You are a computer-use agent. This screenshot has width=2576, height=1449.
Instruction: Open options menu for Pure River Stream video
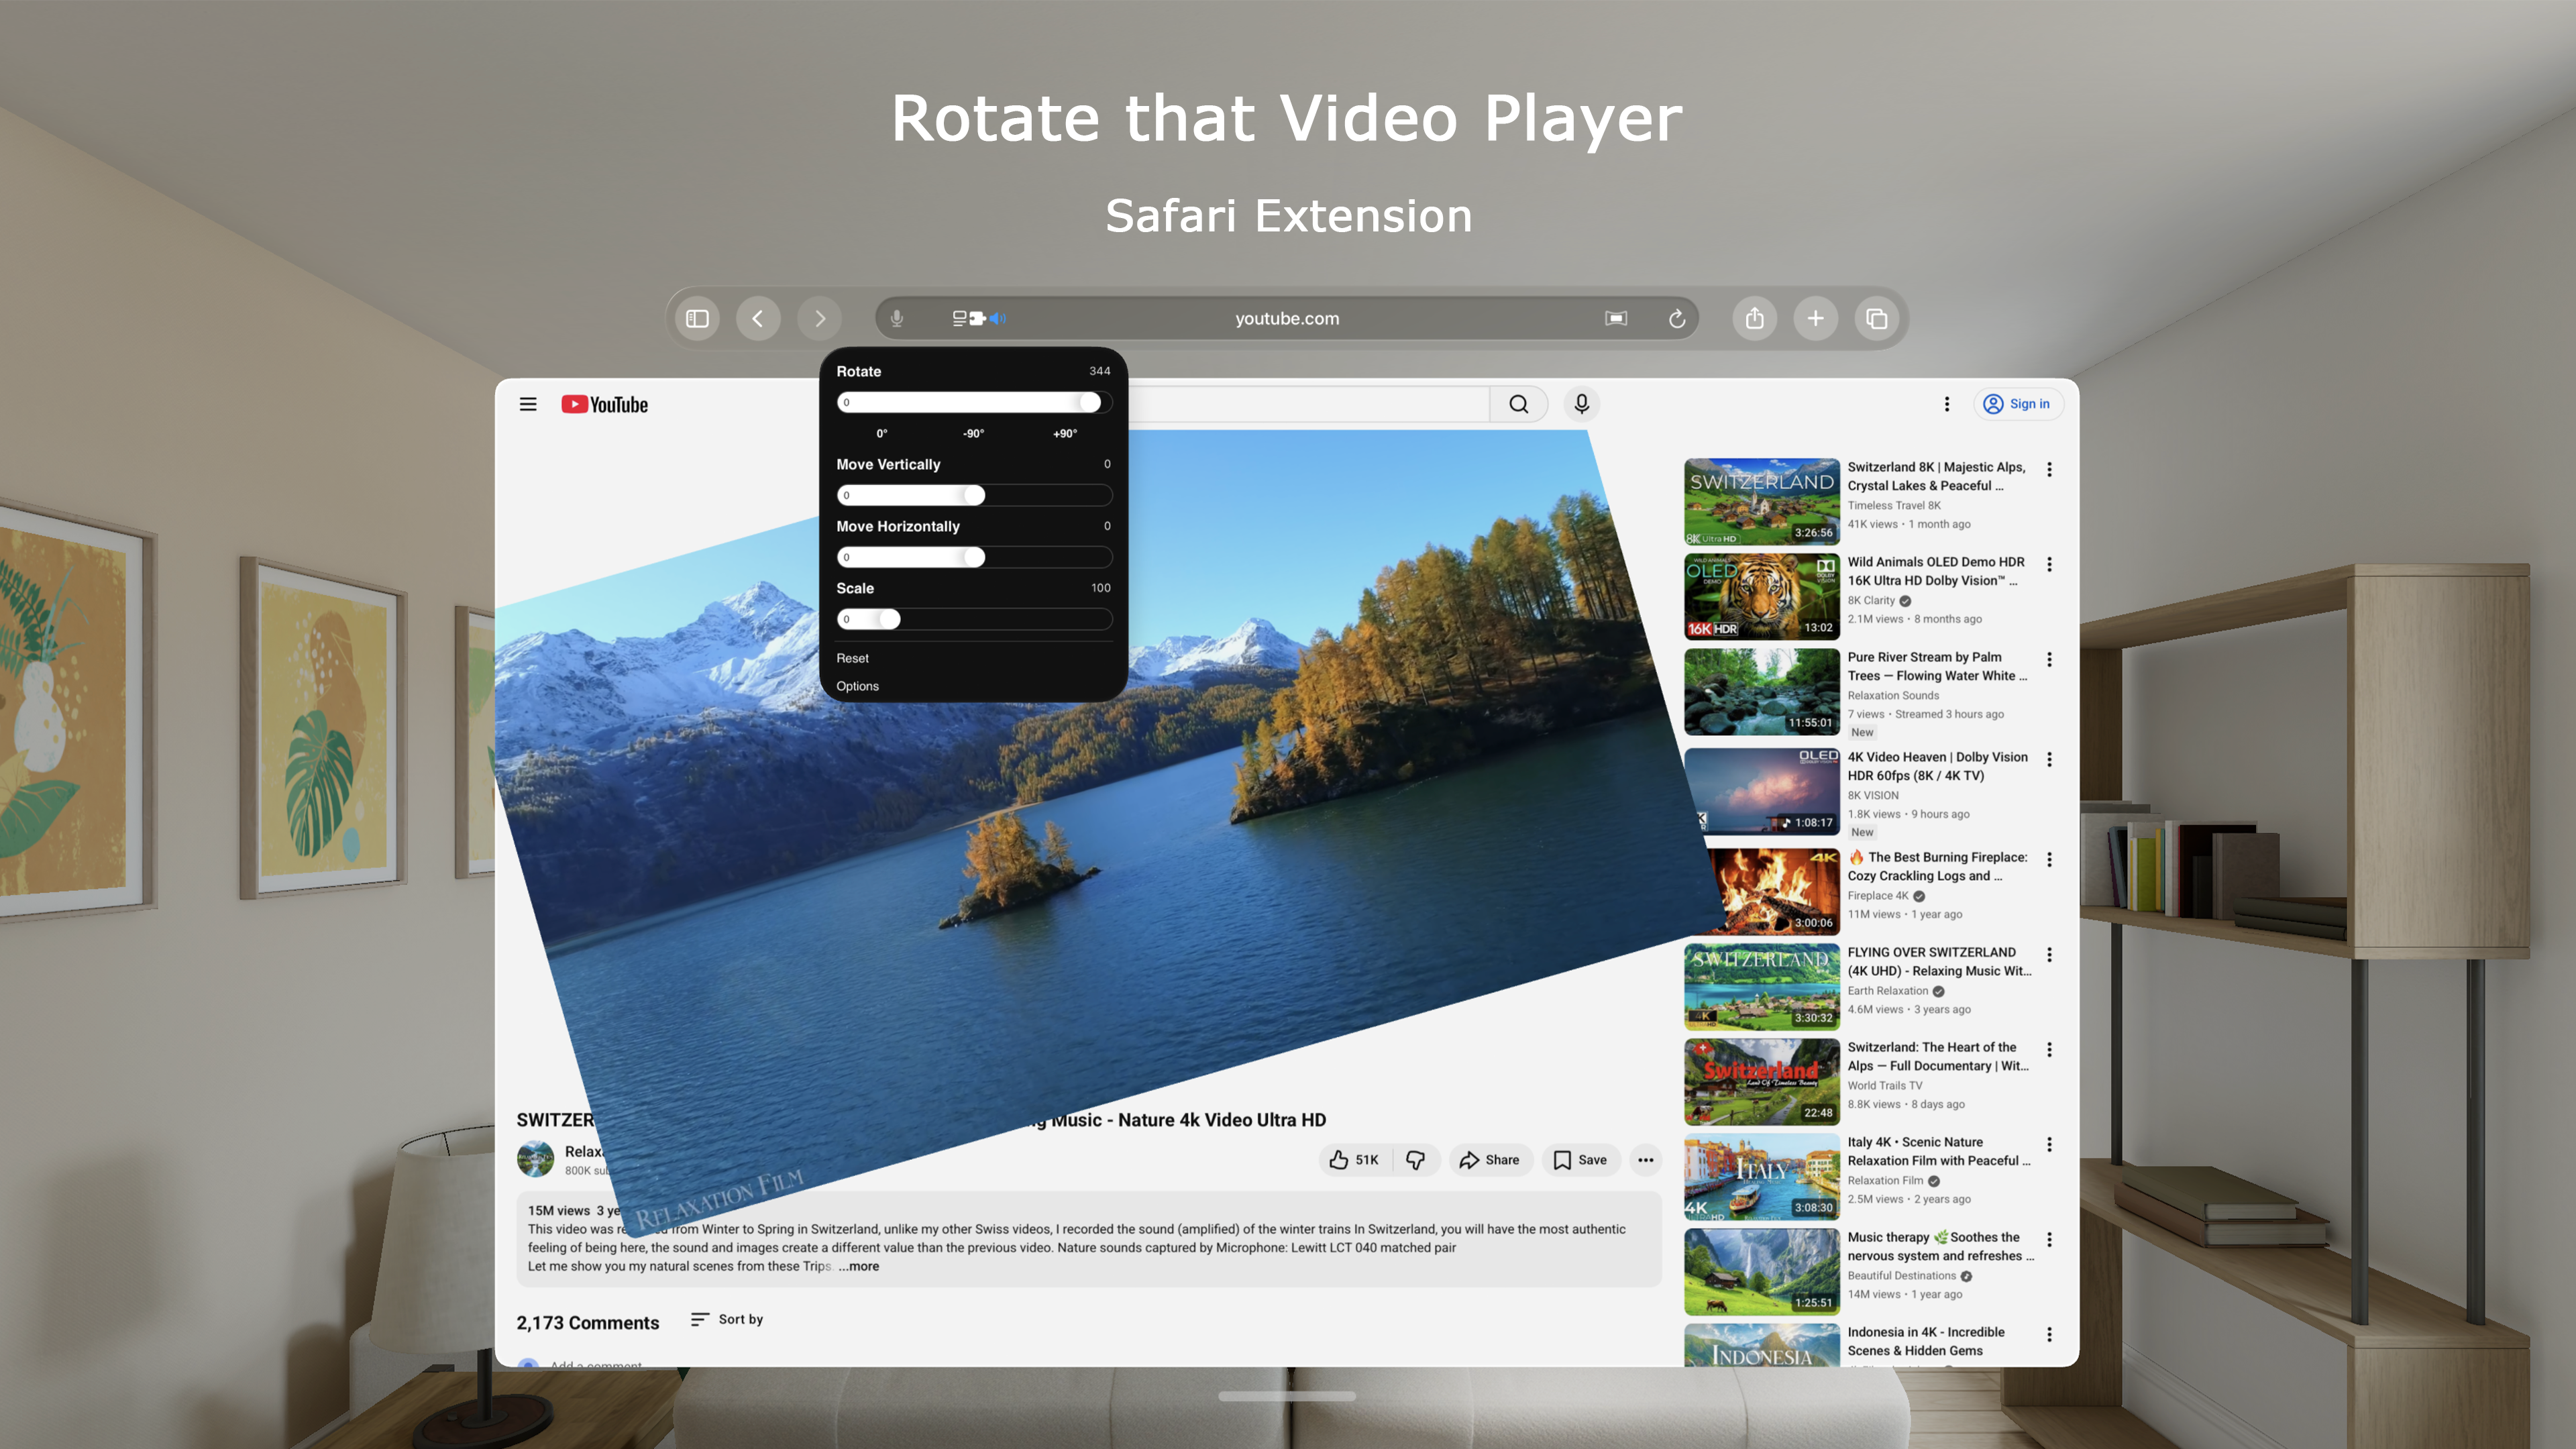[x=2049, y=659]
